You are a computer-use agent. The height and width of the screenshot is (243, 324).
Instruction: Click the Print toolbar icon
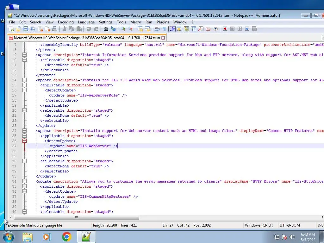55,29
